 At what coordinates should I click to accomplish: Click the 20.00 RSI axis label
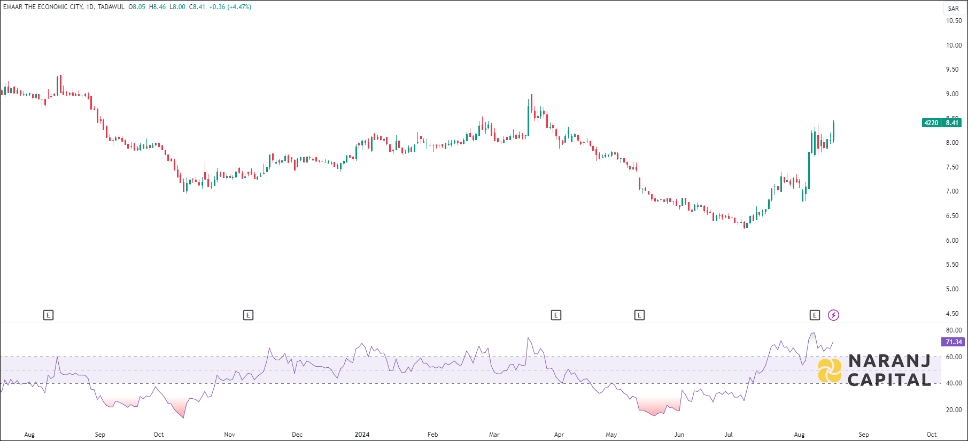coord(954,410)
